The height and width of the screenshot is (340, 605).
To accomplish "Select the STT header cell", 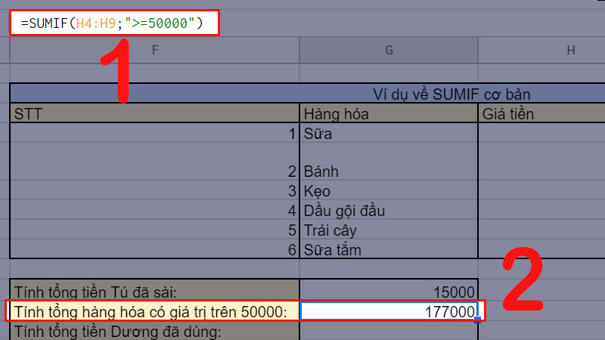I will tap(154, 114).
